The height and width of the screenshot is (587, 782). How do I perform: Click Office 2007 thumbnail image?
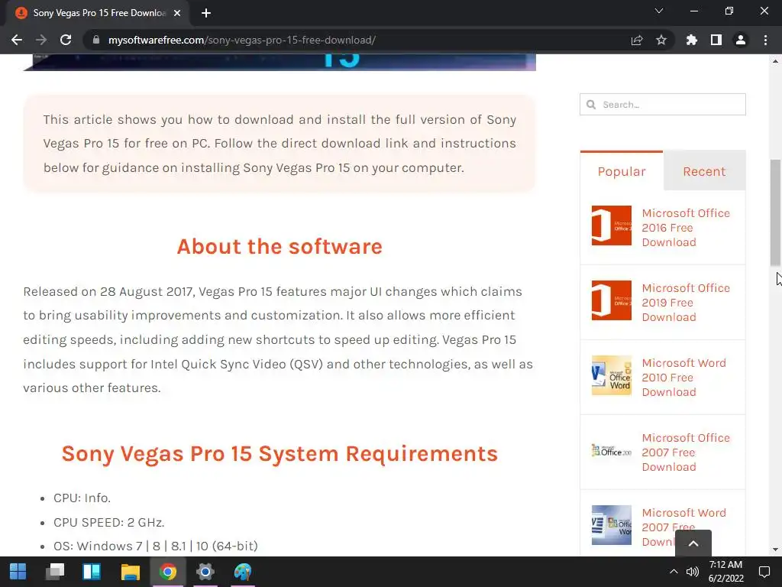click(x=612, y=450)
